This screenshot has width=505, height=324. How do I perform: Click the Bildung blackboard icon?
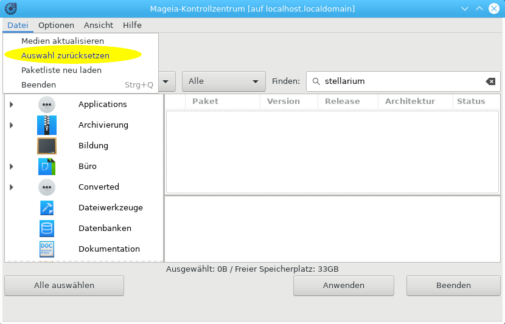(47, 146)
